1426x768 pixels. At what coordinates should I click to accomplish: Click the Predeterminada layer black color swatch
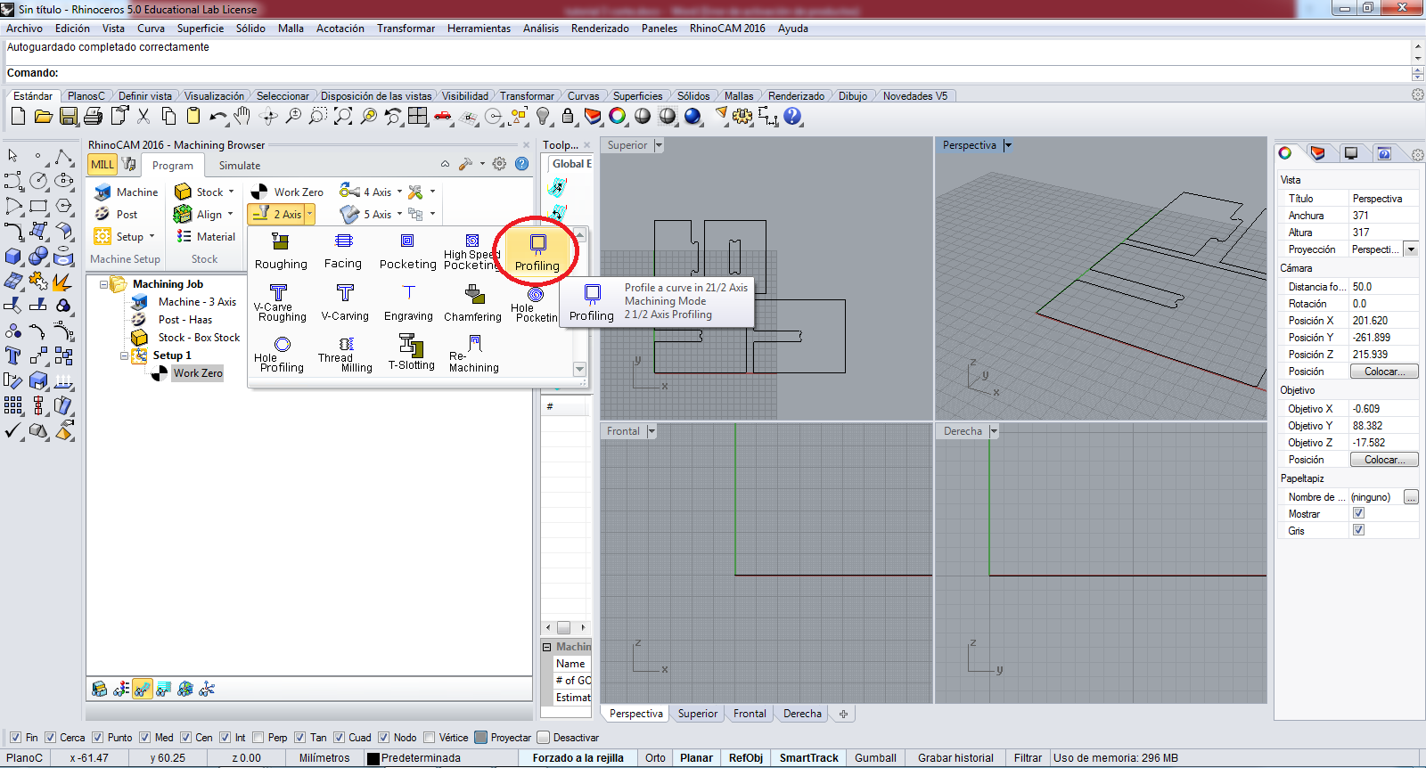point(373,758)
